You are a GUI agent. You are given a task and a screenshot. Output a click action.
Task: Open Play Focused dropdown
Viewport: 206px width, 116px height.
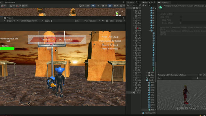92,21
